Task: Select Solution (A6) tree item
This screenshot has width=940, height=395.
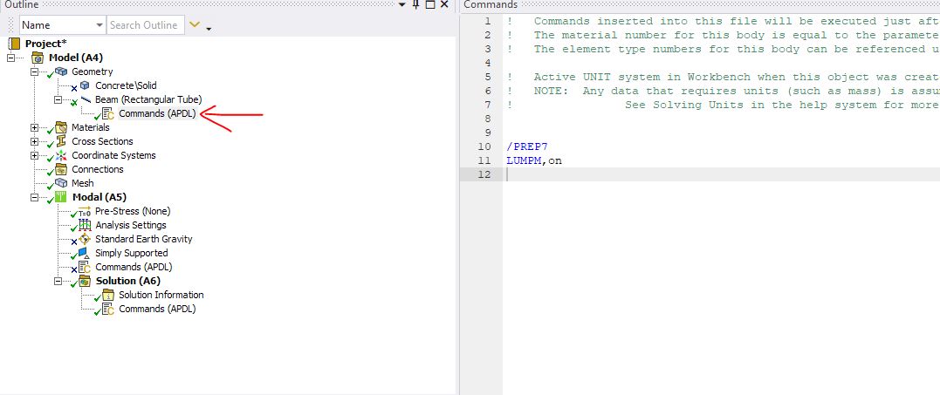Action: tap(128, 282)
